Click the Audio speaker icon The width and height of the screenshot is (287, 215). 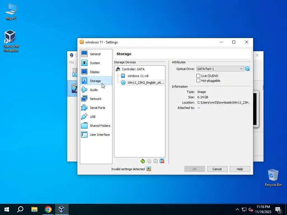tap(84, 90)
